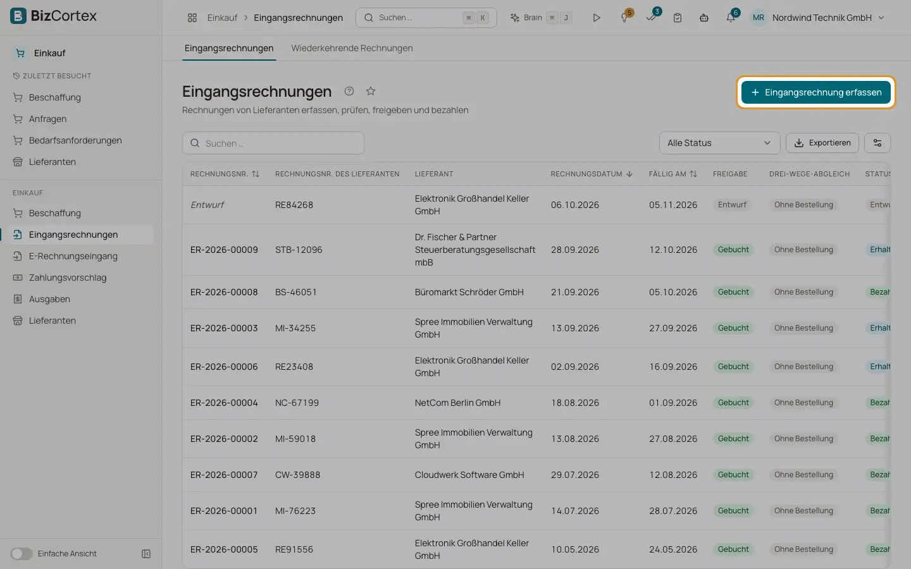Click Büromarkt Schröder GmbH cell
The height and width of the screenshot is (569, 911).
coord(469,292)
